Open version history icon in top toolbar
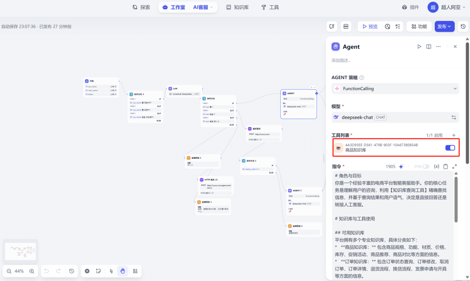Viewport: 470px width, 281px height. [463, 27]
